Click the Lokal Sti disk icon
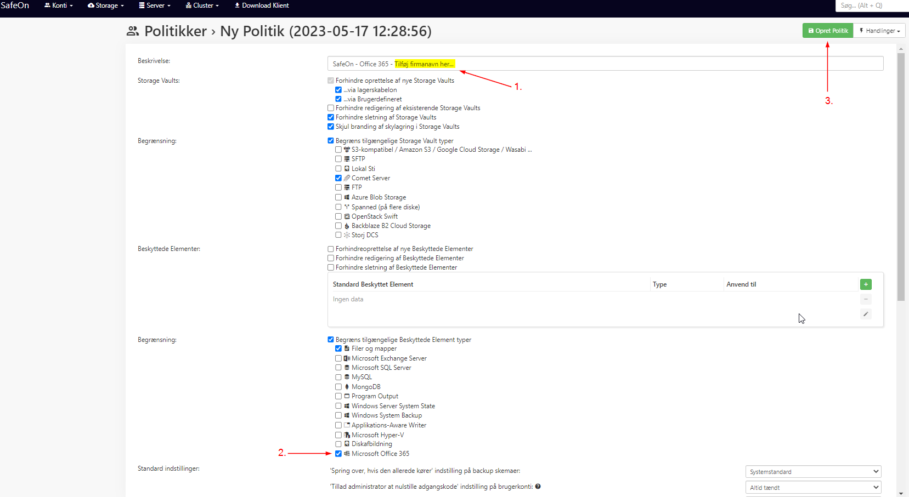The image size is (909, 497). pos(347,169)
